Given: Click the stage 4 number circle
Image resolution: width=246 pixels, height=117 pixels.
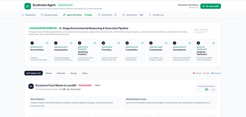Looking at the screenshot, I should point(103,43).
